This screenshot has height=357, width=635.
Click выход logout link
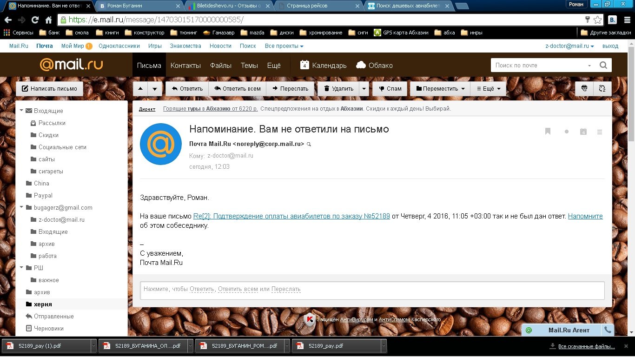(x=610, y=46)
